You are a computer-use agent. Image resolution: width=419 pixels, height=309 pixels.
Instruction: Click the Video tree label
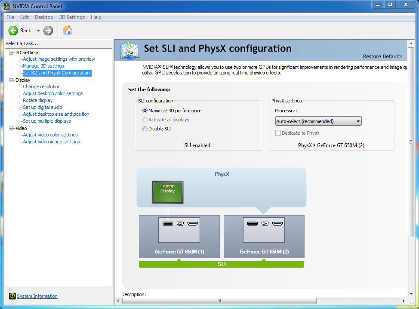(x=21, y=128)
